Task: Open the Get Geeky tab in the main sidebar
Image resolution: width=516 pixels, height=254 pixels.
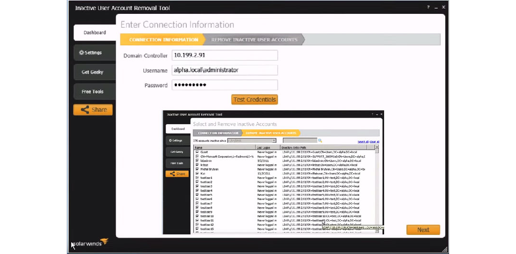Action: pos(95,72)
